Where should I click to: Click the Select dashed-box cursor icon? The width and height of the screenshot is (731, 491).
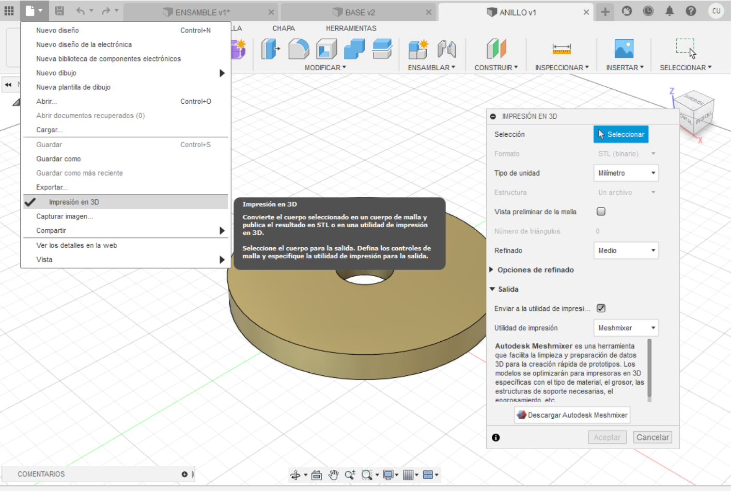pos(686,48)
